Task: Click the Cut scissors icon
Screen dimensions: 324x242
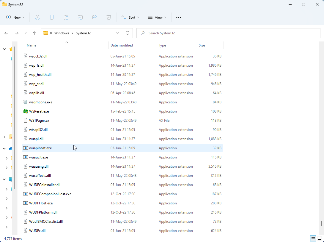Action: click(37, 17)
